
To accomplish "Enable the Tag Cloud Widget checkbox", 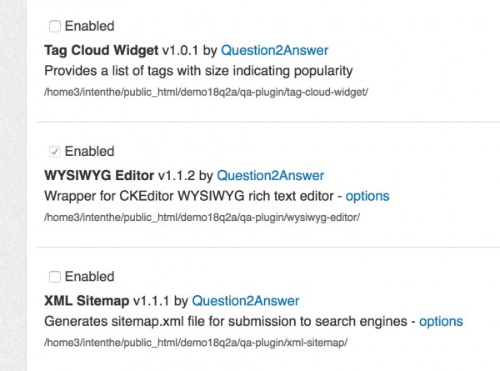I will [x=54, y=27].
